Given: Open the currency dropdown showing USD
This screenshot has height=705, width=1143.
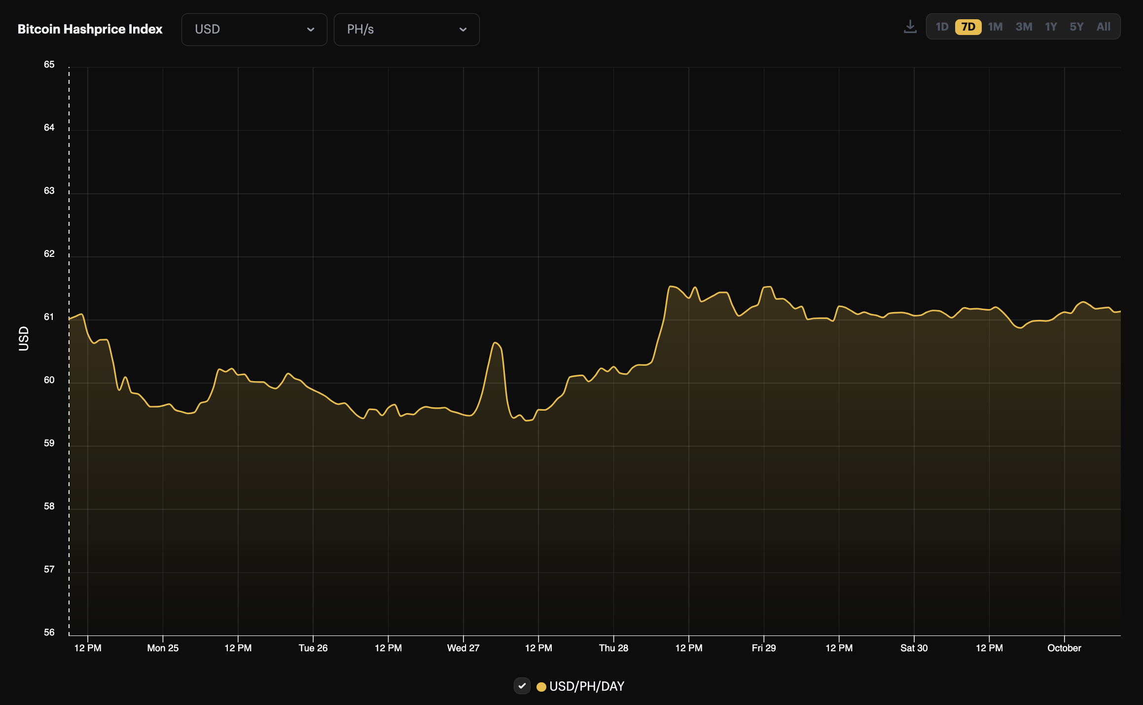Looking at the screenshot, I should pos(254,29).
